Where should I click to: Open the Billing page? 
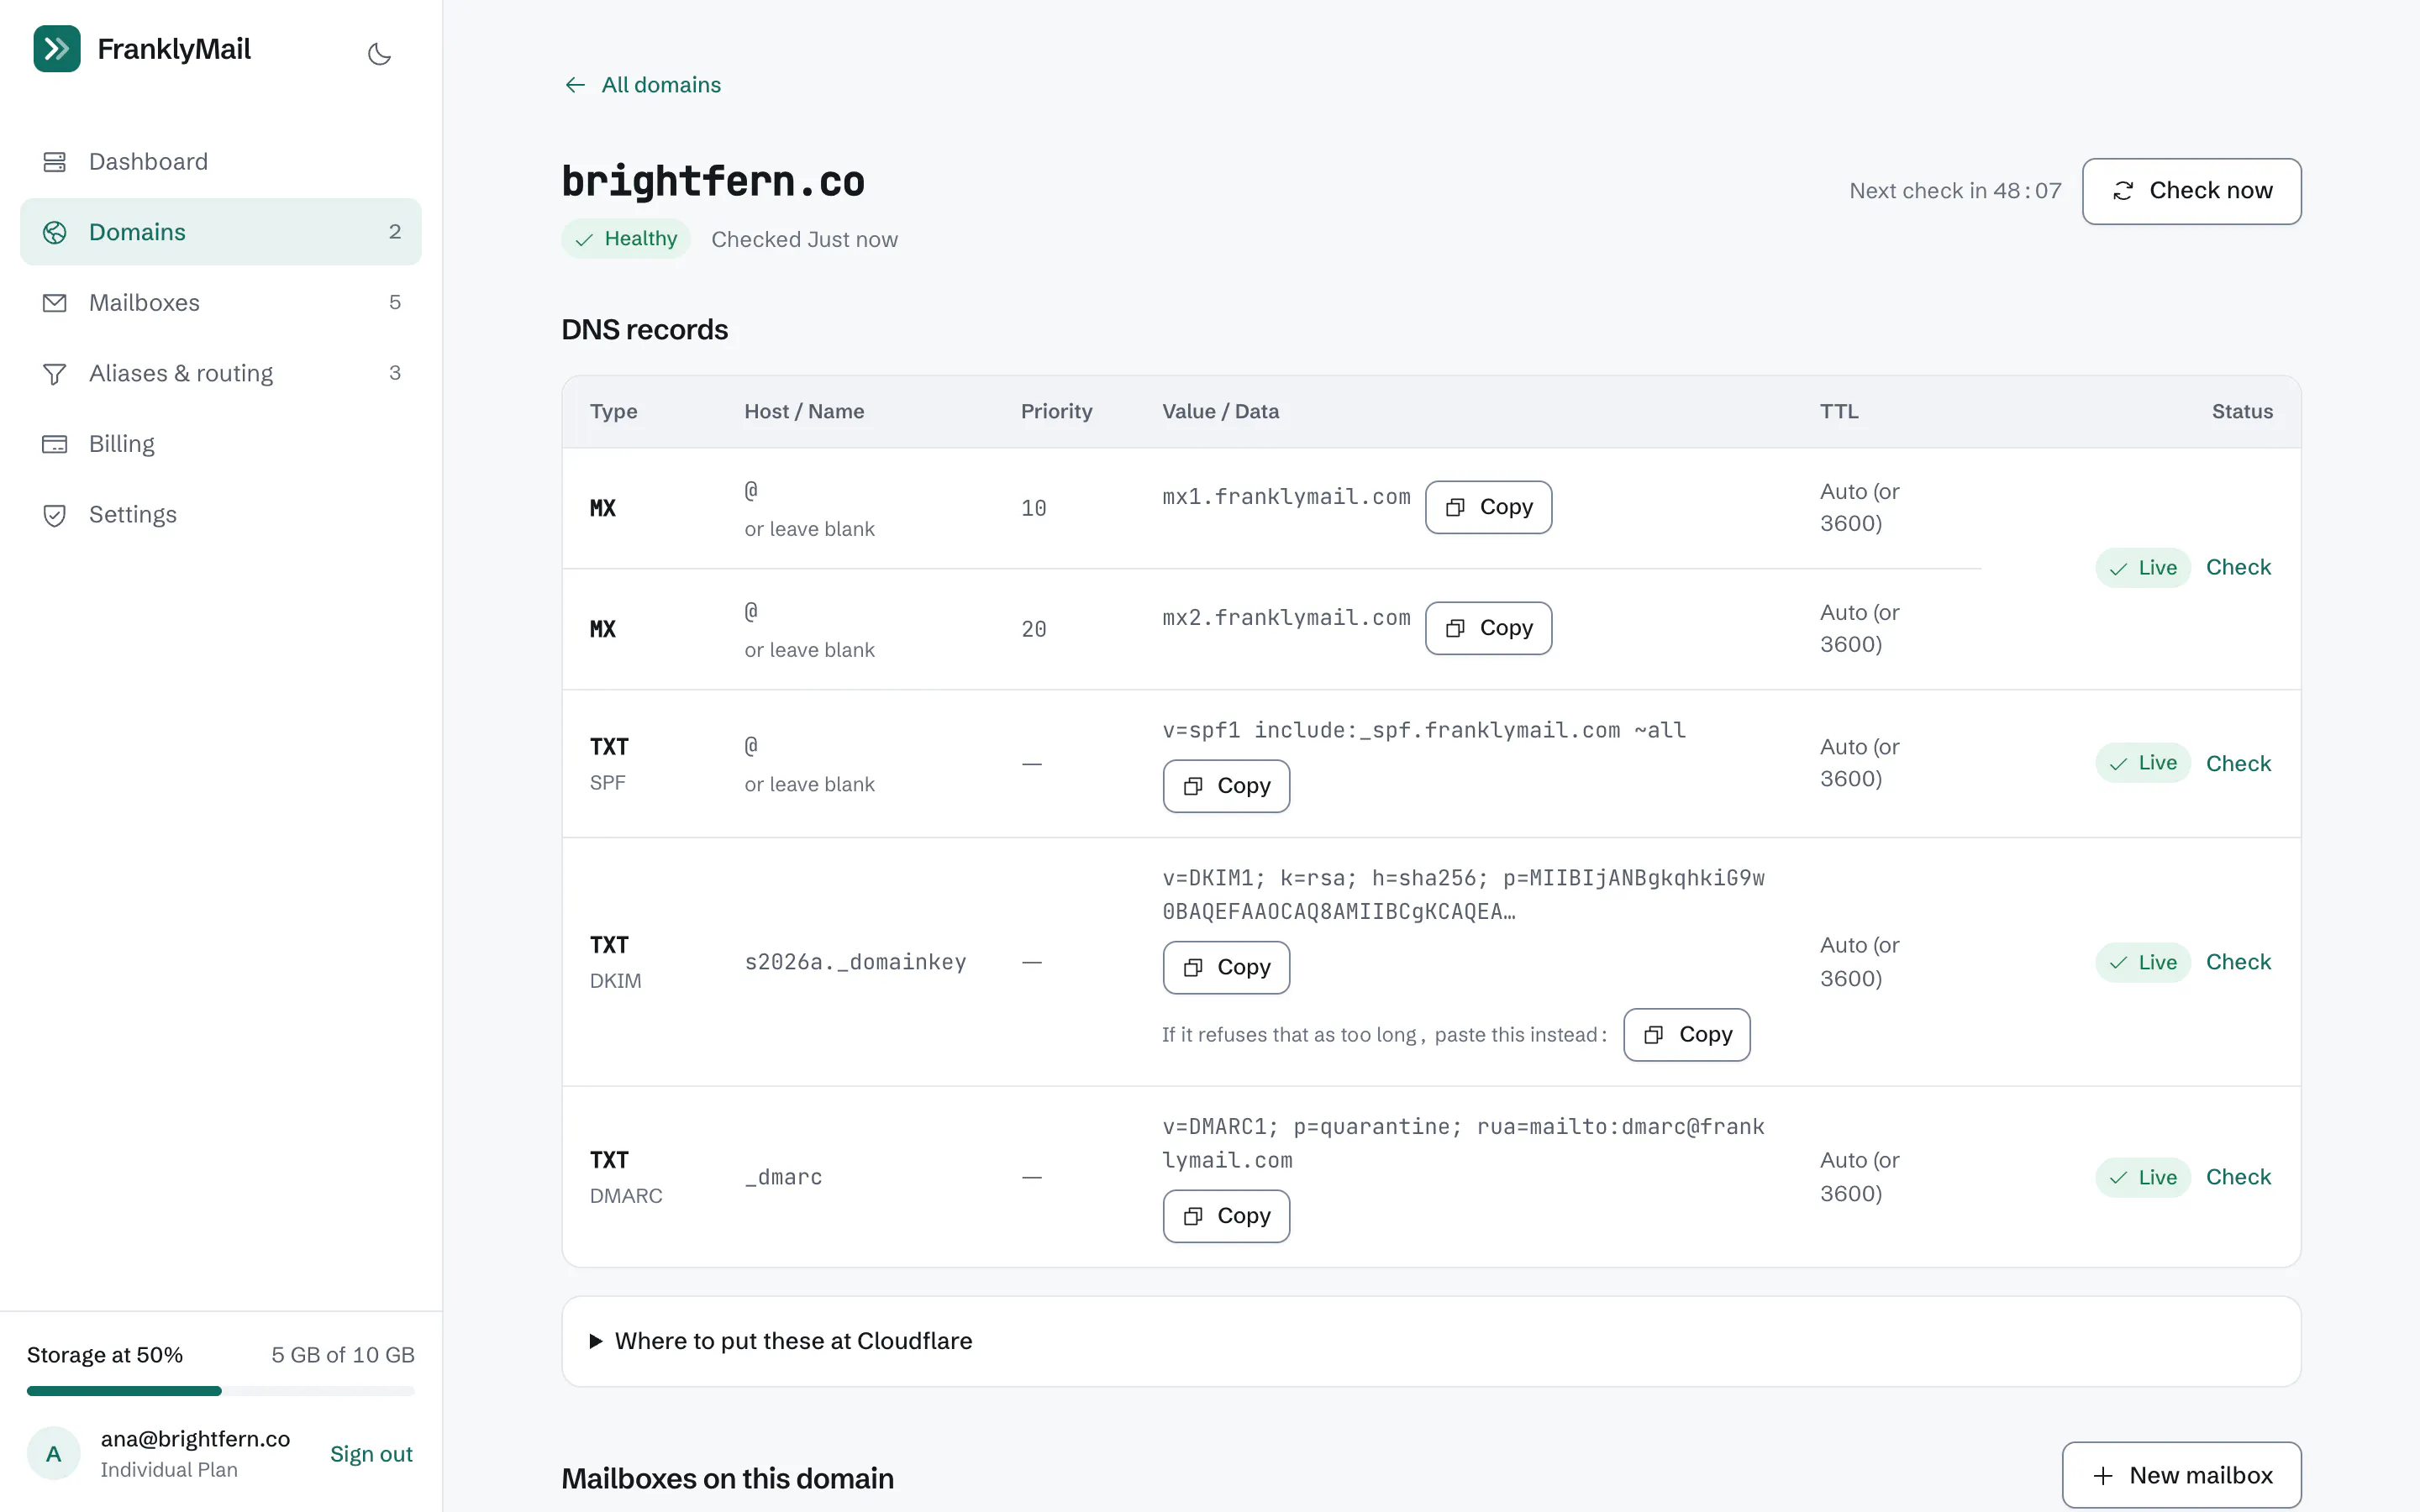coord(221,444)
